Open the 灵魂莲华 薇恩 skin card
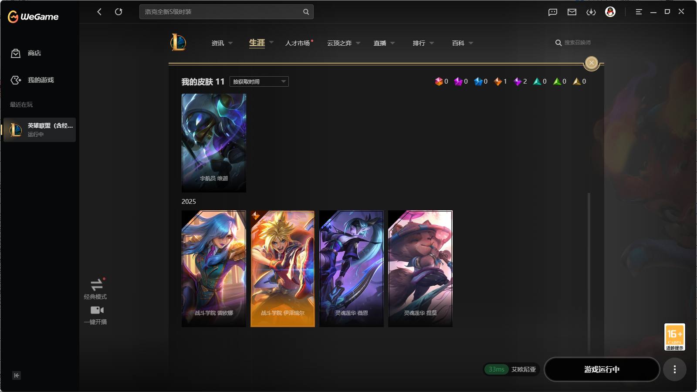The width and height of the screenshot is (697, 392). pos(352,269)
